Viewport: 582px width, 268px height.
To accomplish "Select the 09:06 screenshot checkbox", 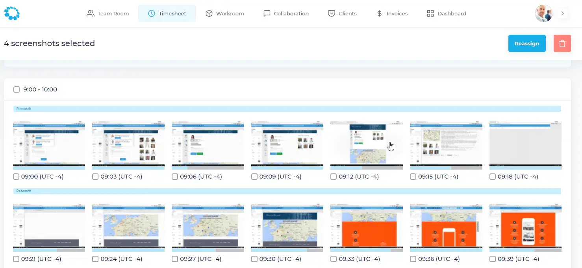I will (175, 177).
